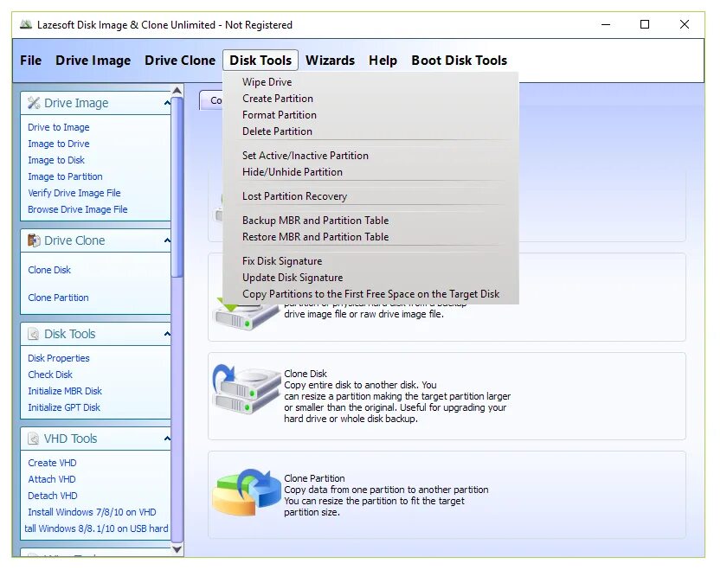The image size is (727, 570).
Task: Open the Drive Clone menu
Action: point(180,61)
